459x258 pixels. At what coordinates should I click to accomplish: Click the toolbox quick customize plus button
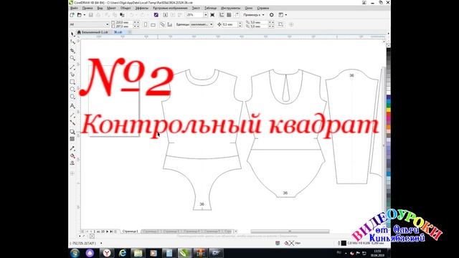pyautogui.click(x=72, y=173)
